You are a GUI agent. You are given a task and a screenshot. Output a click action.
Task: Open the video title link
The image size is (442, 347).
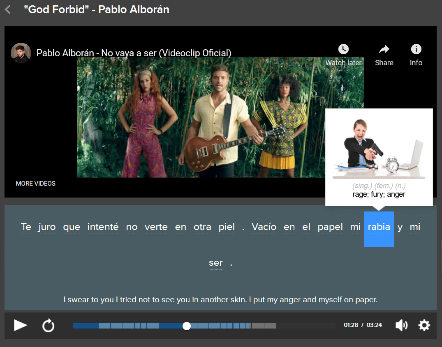point(134,53)
